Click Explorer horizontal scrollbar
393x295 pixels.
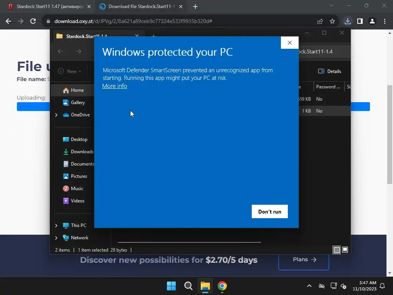[189, 242]
